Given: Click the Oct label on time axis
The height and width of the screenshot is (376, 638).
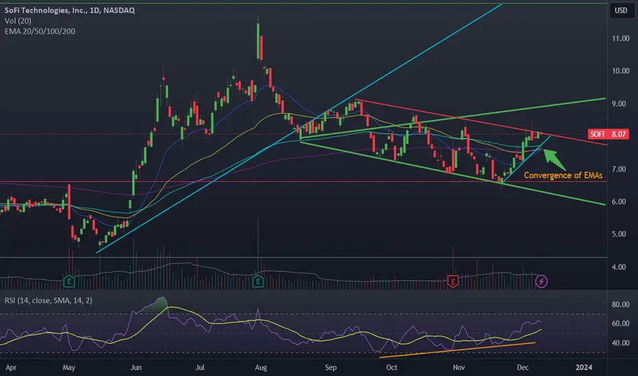Looking at the screenshot, I should pyautogui.click(x=392, y=368).
